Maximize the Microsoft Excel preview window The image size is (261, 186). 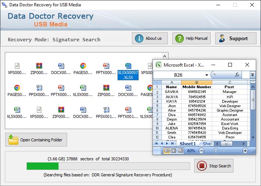coord(230,65)
